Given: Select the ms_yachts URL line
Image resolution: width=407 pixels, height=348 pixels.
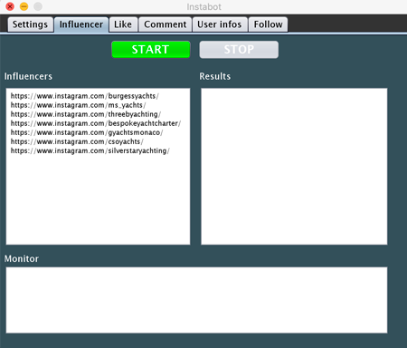Looking at the screenshot, I should 78,105.
